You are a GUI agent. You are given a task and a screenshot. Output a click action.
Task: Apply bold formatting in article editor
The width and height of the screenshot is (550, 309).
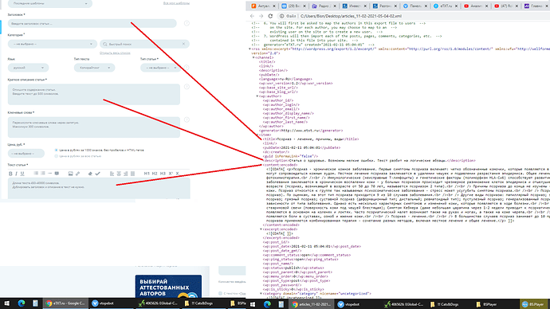coord(10,174)
